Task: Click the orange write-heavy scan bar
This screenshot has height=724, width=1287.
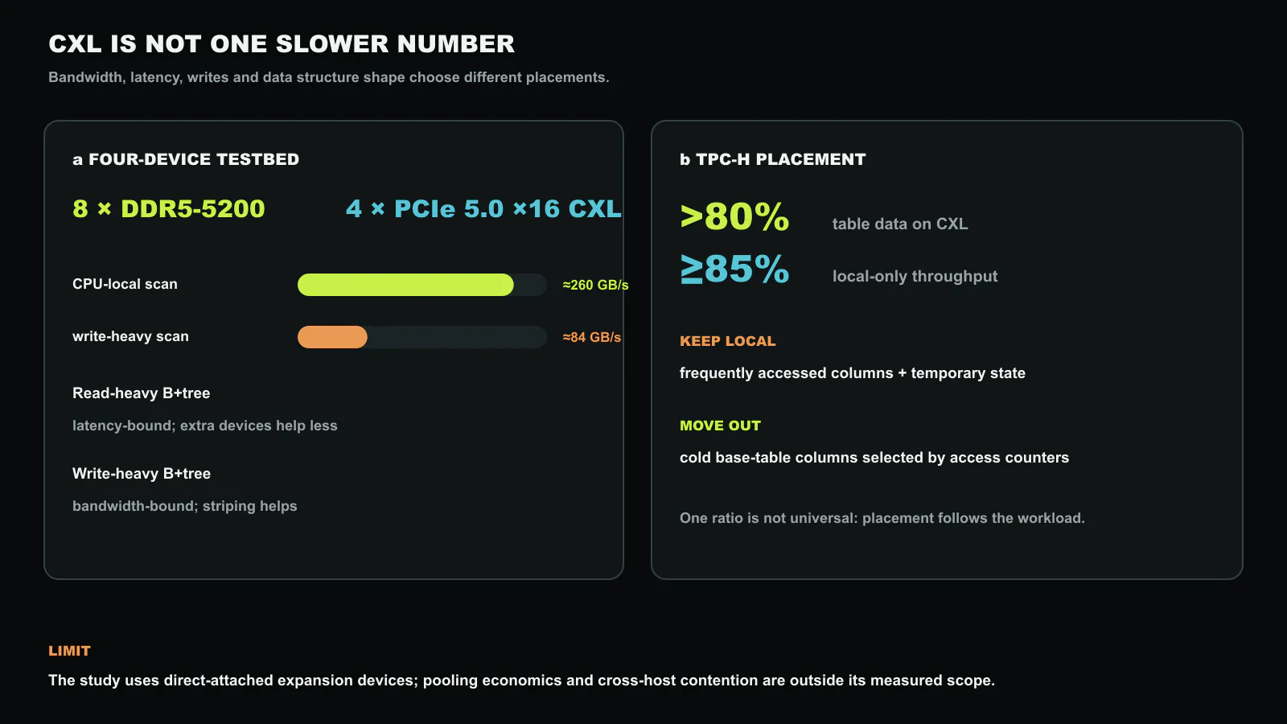Action: [x=332, y=337]
